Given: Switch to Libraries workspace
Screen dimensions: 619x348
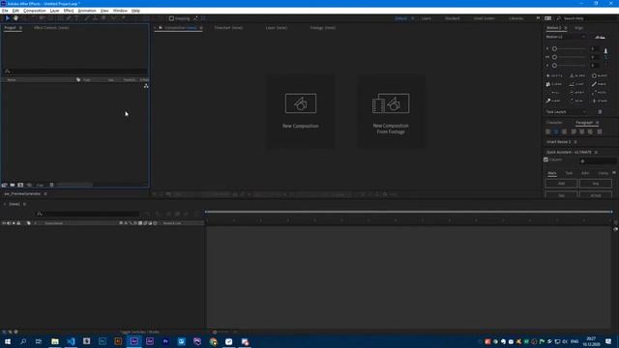Looking at the screenshot, I should pyautogui.click(x=516, y=18).
